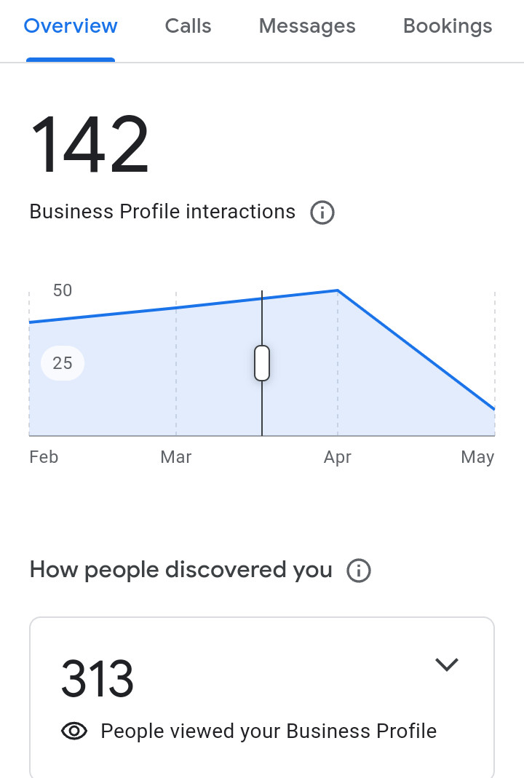This screenshot has width=524, height=778.
Task: Click the Business Profile interactions label
Action: pyautogui.click(x=162, y=213)
